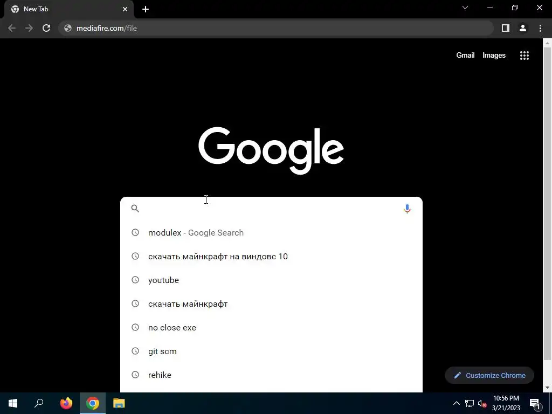Click inside the Google search input field
This screenshot has width=552, height=414.
coord(271,209)
